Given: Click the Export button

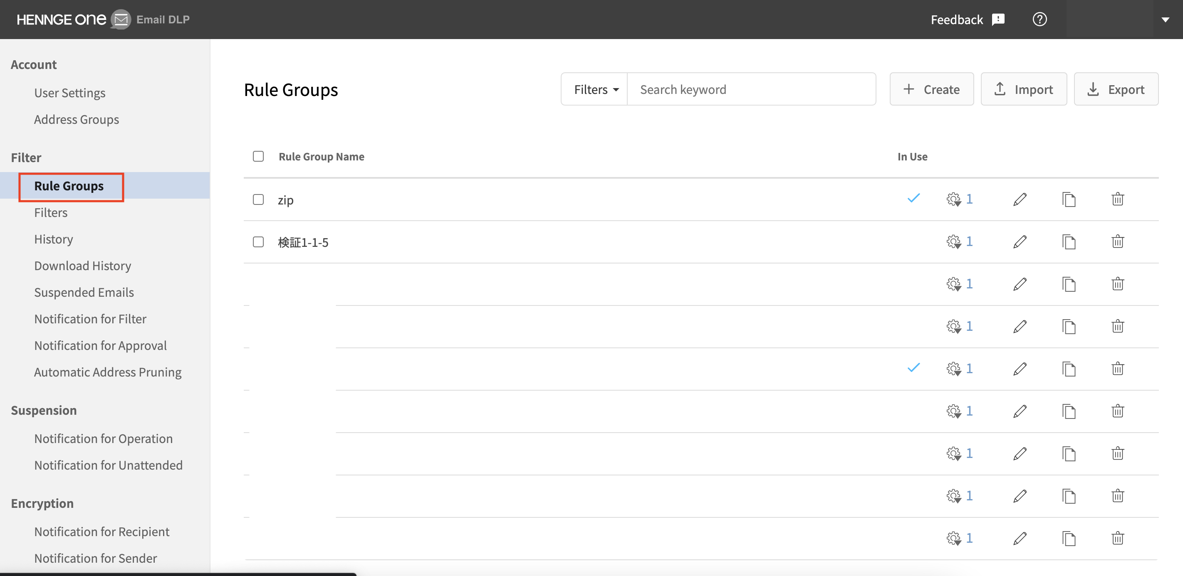Looking at the screenshot, I should pos(1116,89).
